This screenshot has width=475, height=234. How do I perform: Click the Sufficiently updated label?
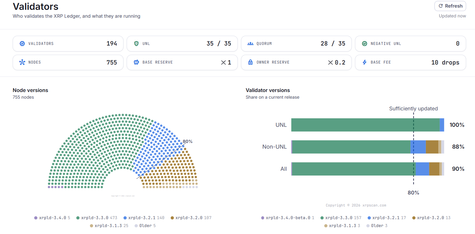tap(414, 108)
